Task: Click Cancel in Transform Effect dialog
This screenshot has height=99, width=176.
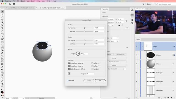Action: coord(89,81)
